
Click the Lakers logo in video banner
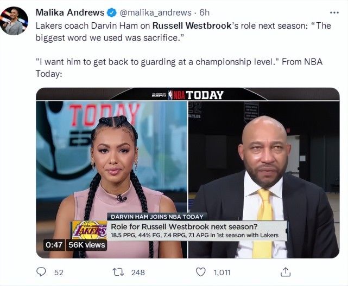pos(89,230)
